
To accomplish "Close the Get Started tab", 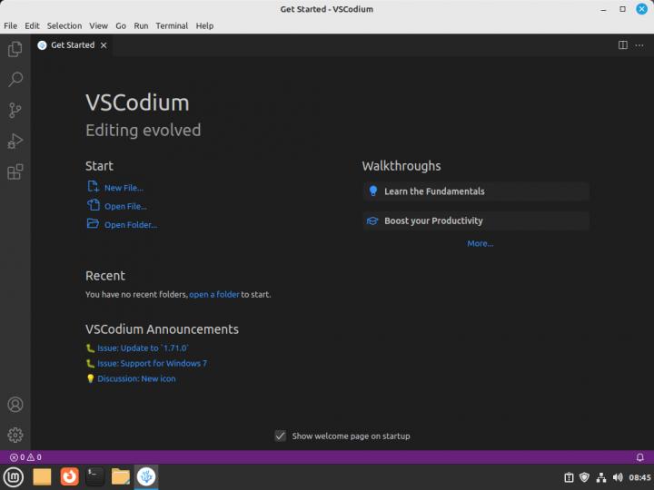I will [104, 44].
